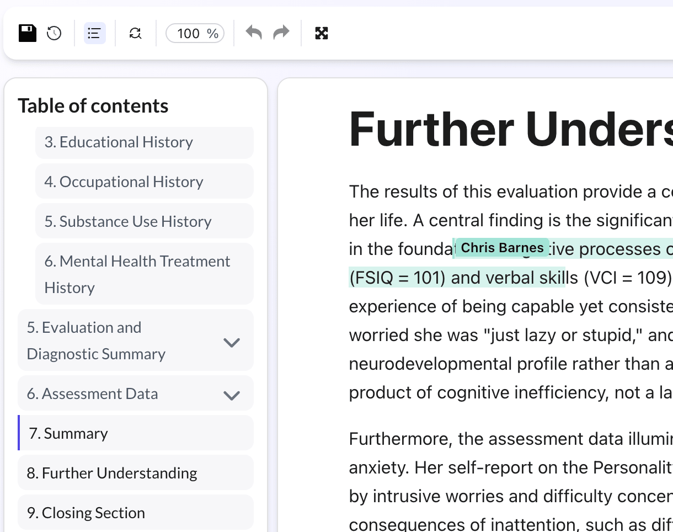Click the zoom percentage field
673x532 pixels.
click(x=195, y=33)
